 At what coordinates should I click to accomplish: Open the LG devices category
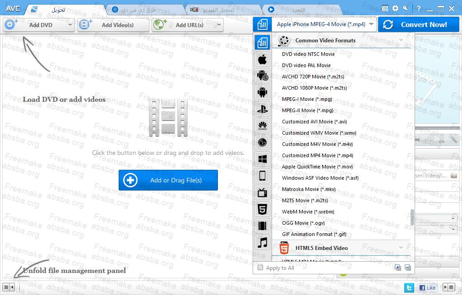click(x=262, y=143)
